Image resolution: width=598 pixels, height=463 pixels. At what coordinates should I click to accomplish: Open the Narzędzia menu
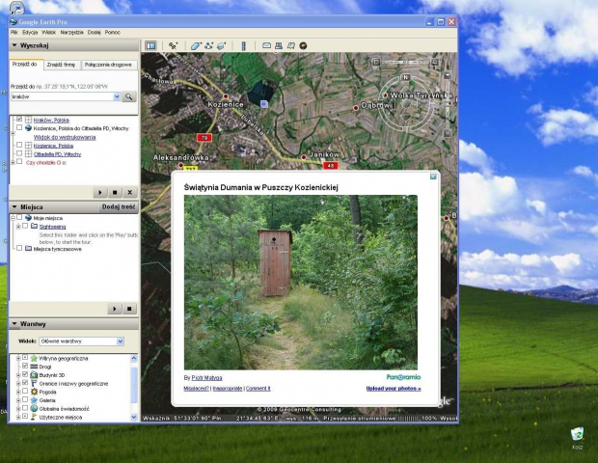pyautogui.click(x=71, y=33)
